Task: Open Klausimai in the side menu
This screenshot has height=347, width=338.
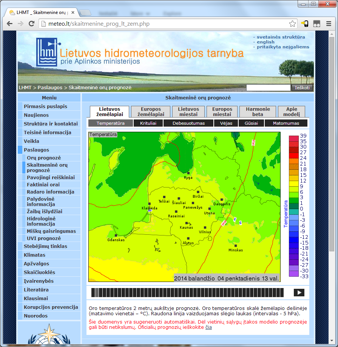Action: [x=49, y=298]
